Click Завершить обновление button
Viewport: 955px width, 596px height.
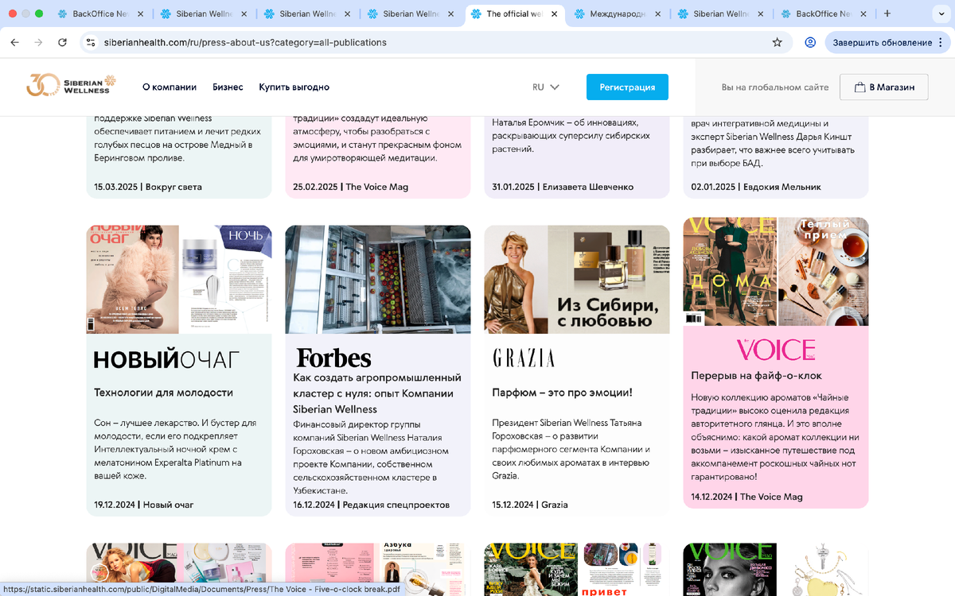[x=887, y=42]
